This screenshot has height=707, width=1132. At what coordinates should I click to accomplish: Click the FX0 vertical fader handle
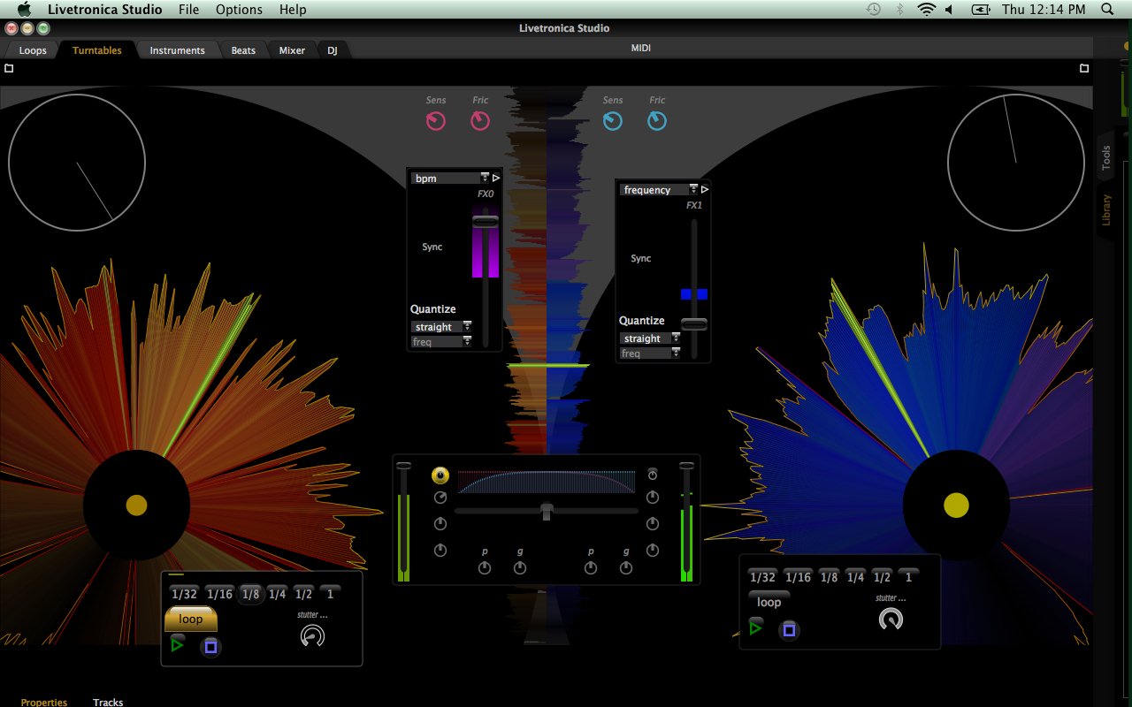[486, 220]
